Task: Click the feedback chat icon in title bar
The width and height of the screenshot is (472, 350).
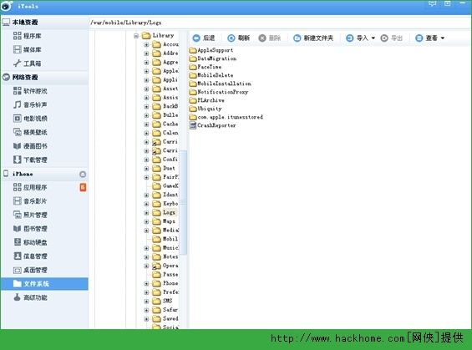Action: [x=432, y=3]
